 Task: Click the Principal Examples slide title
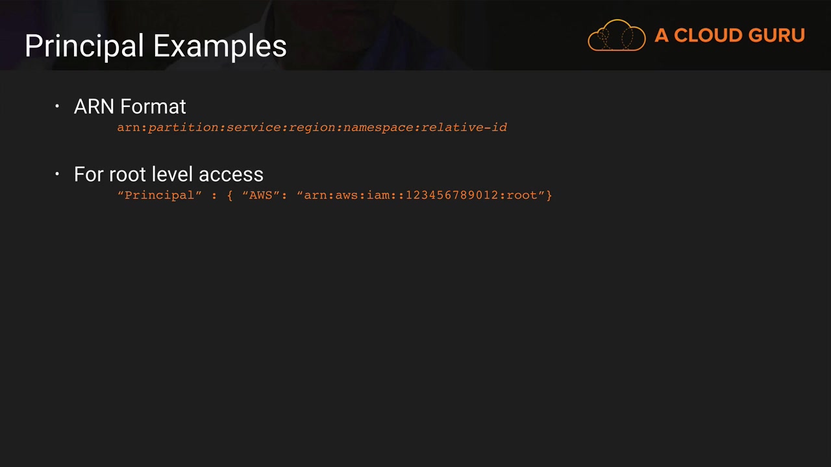point(155,46)
